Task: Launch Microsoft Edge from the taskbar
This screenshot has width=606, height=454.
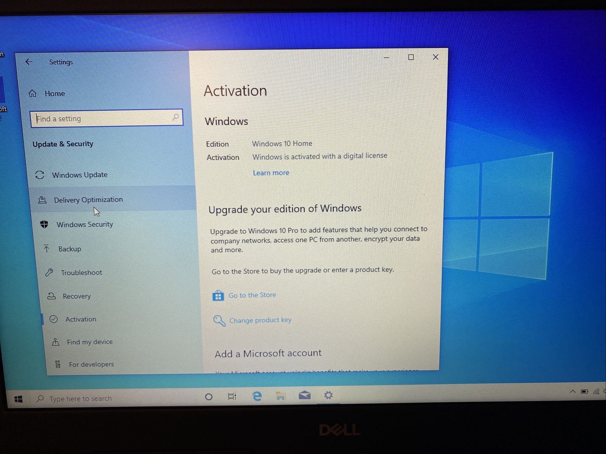Action: click(257, 396)
